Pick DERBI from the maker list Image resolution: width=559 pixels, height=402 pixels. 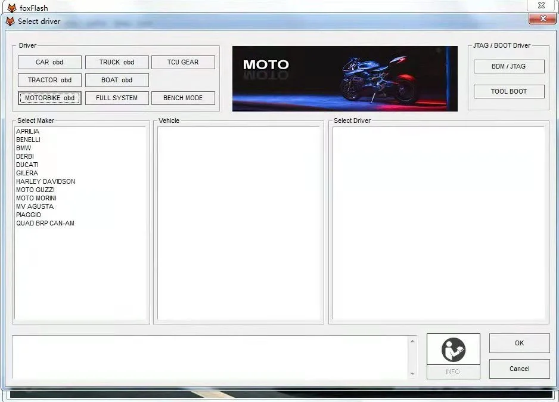point(25,156)
